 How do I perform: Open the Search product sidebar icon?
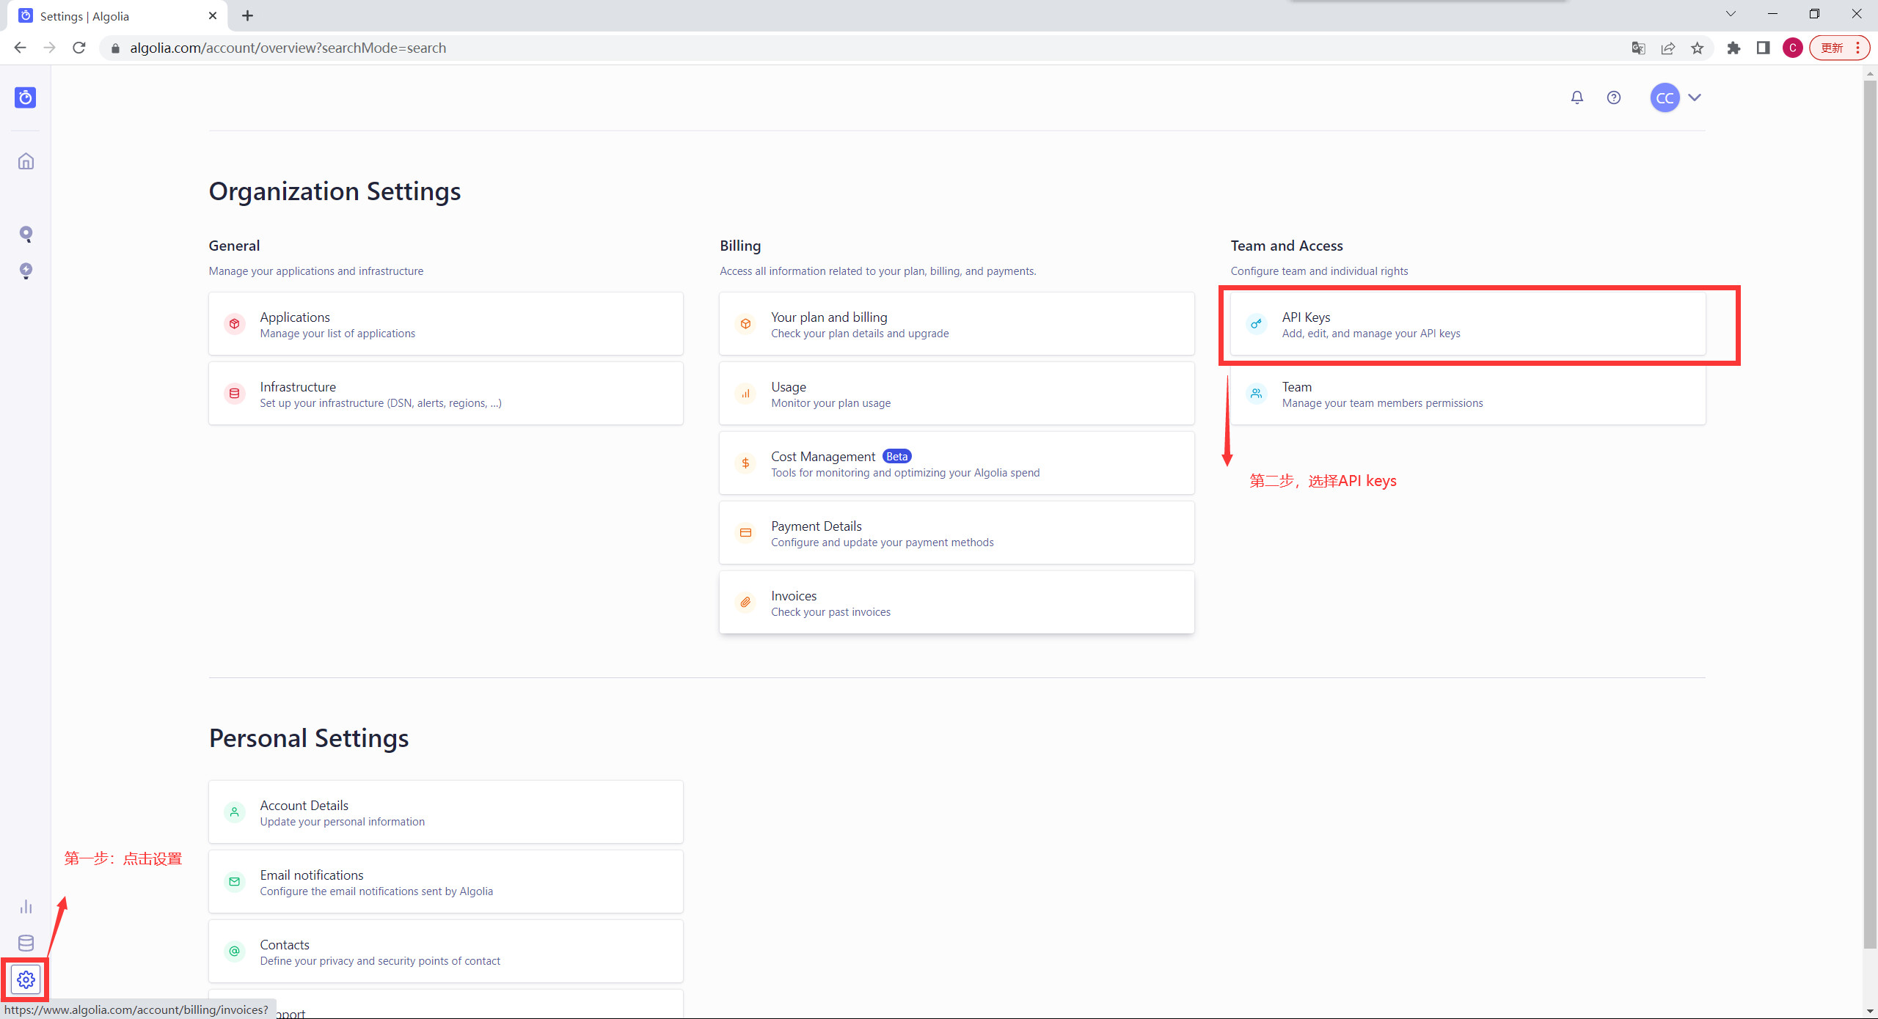(26, 234)
